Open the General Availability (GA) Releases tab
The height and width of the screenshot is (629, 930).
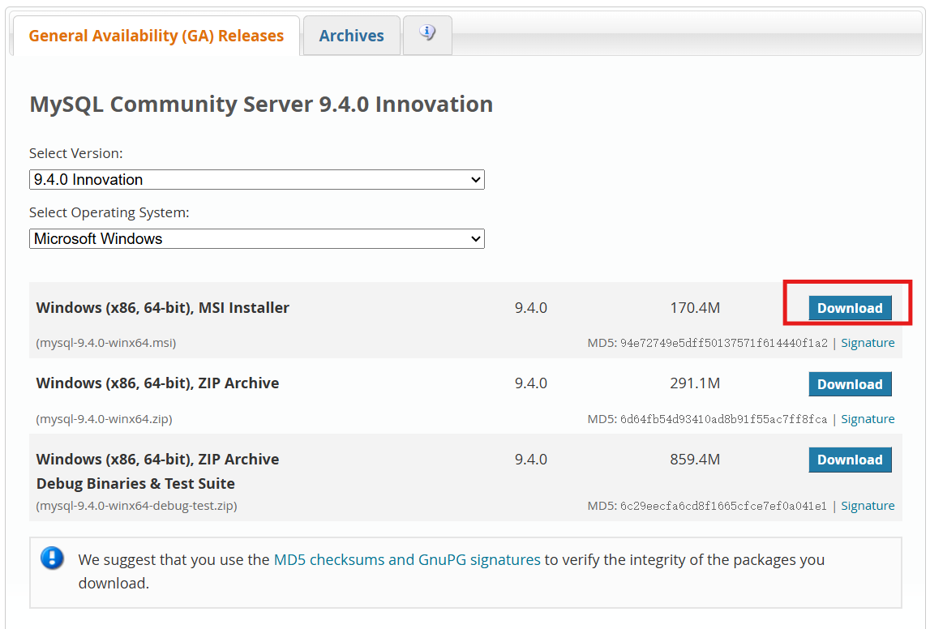[x=156, y=36]
